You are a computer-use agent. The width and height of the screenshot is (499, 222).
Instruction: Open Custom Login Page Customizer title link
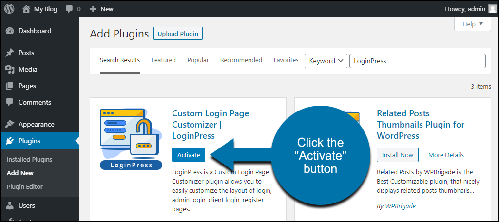pyautogui.click(x=211, y=124)
